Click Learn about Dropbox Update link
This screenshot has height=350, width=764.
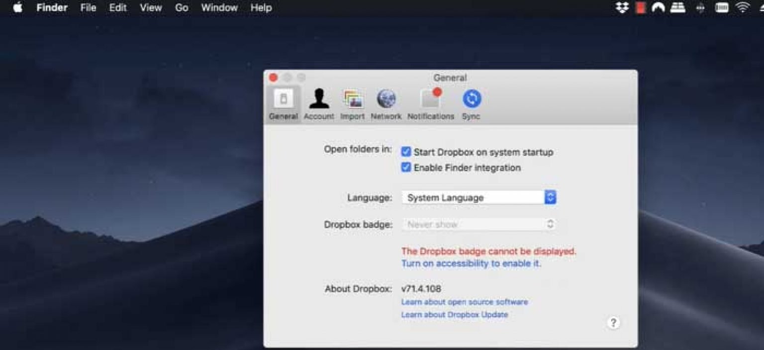[x=455, y=315]
